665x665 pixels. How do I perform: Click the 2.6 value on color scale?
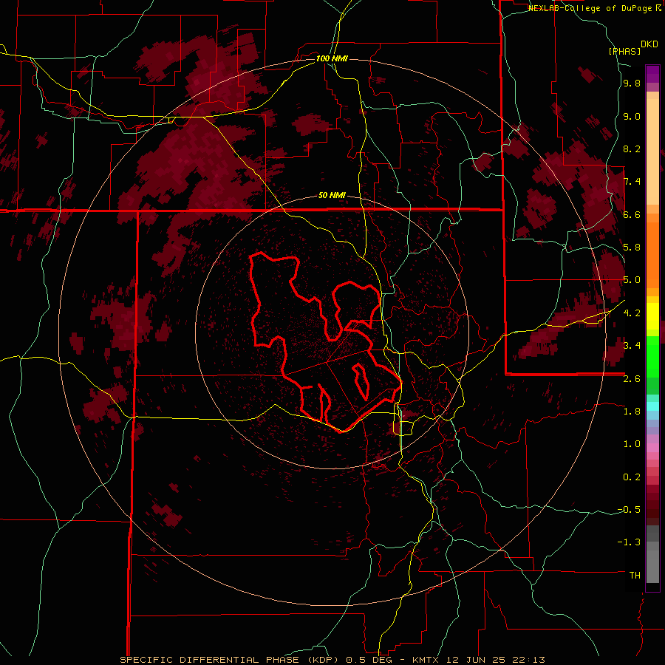pos(632,379)
